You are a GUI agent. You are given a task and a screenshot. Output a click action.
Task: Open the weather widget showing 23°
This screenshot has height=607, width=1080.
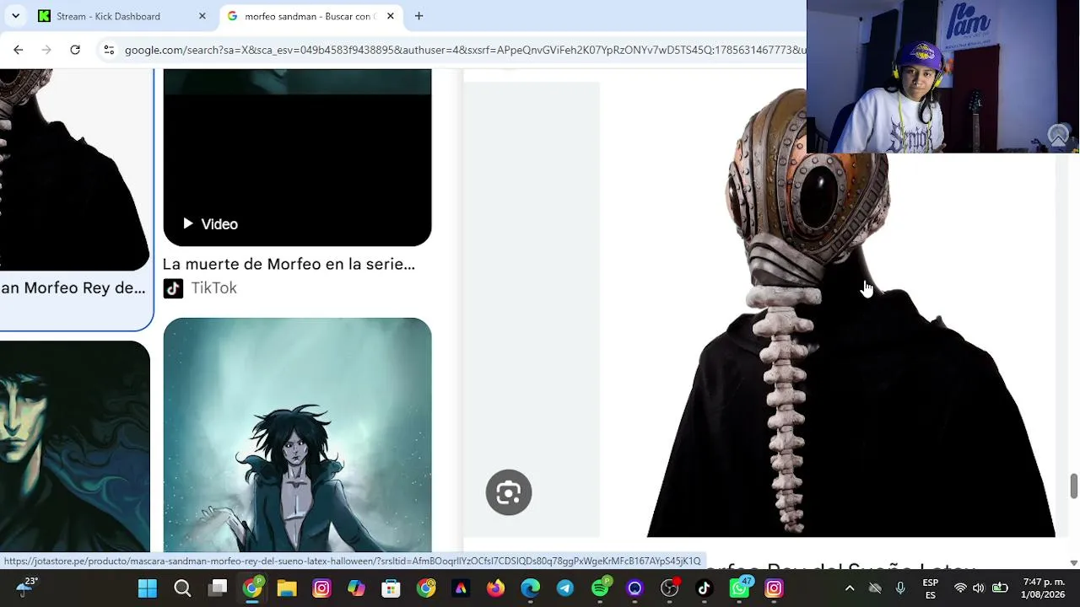point(27,587)
